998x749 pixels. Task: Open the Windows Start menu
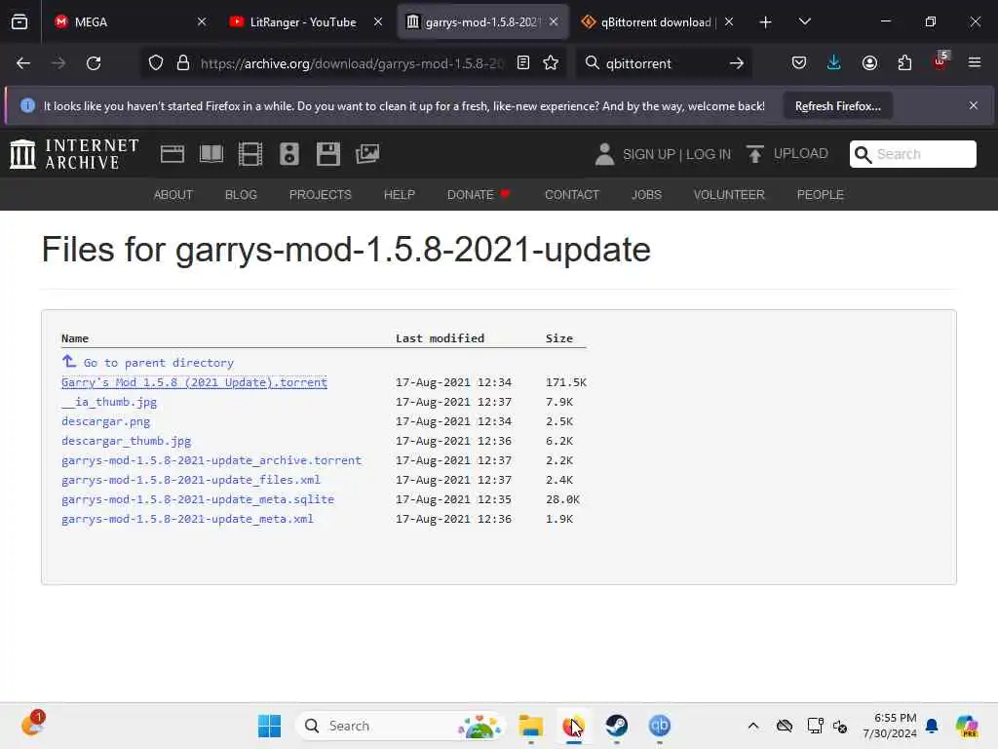pos(269,726)
